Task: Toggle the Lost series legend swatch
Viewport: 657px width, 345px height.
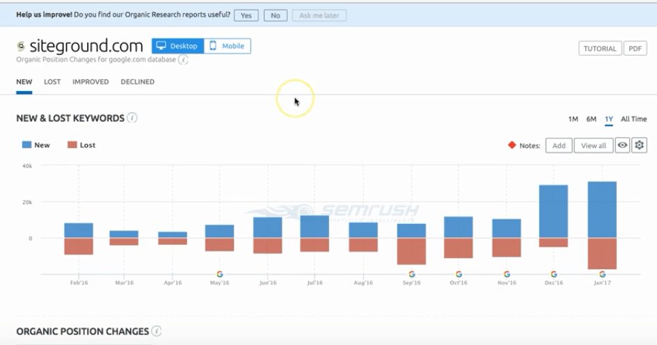Action: tap(72, 145)
